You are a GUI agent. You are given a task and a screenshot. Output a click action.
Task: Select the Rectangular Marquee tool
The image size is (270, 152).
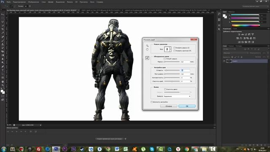pos(3,18)
